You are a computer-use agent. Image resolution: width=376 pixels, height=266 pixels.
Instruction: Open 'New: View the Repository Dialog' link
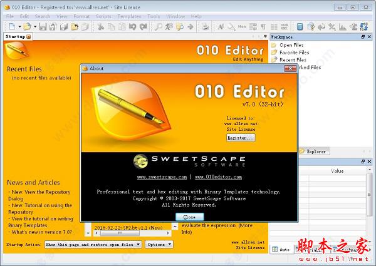point(39,195)
